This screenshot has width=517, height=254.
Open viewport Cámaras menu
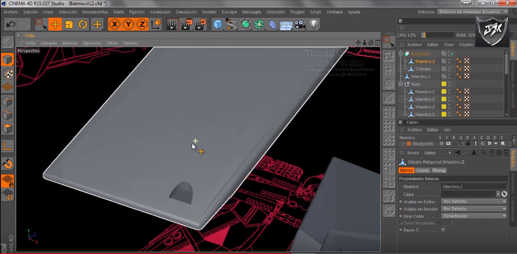[48, 43]
